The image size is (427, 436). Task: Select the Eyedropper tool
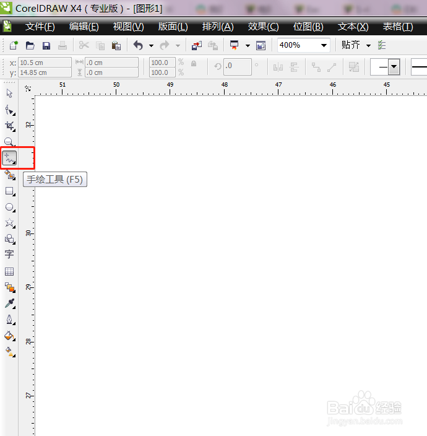click(10, 303)
